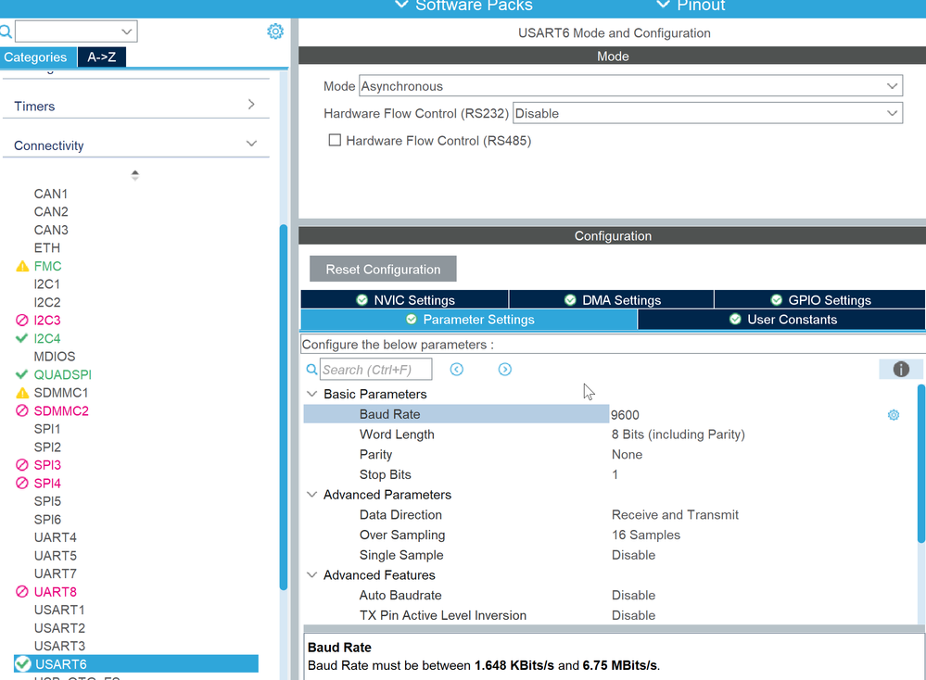Switch to the Categories tab
Image resolution: width=926 pixels, height=680 pixels.
click(38, 57)
